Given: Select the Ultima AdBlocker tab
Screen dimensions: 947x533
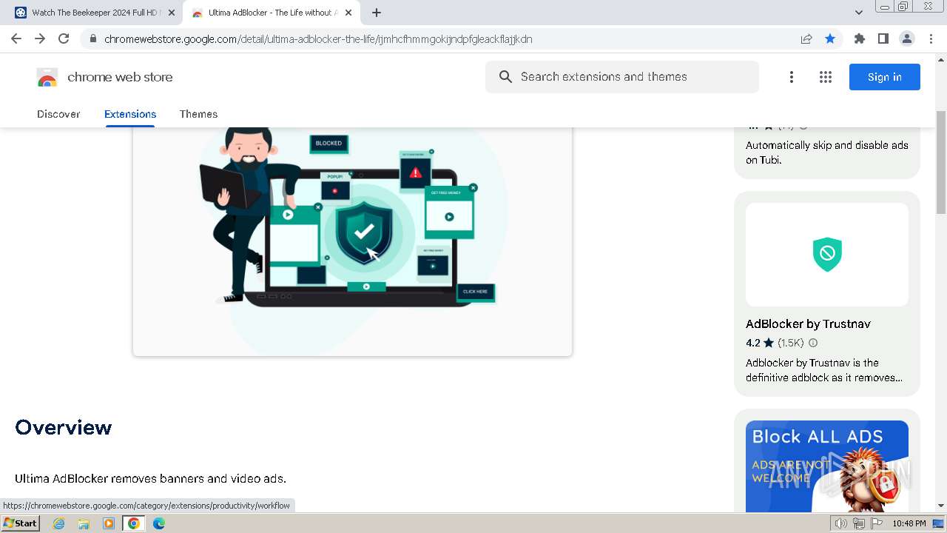Looking at the screenshot, I should pos(272,13).
